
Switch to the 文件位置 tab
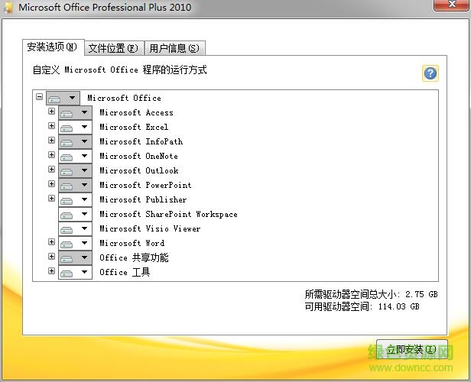pyautogui.click(x=113, y=48)
